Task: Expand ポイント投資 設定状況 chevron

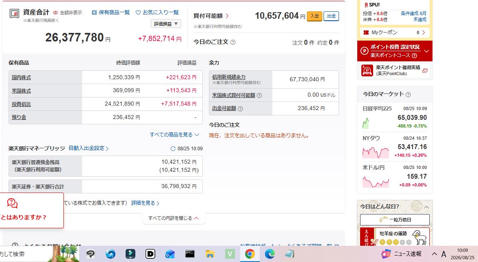Action: [x=426, y=51]
